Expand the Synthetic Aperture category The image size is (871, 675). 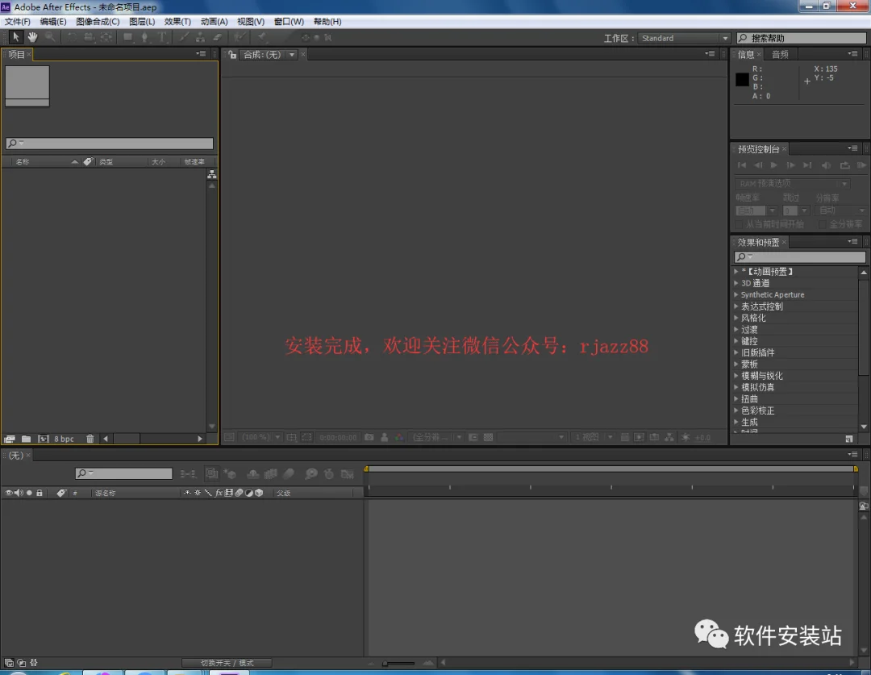tap(736, 294)
